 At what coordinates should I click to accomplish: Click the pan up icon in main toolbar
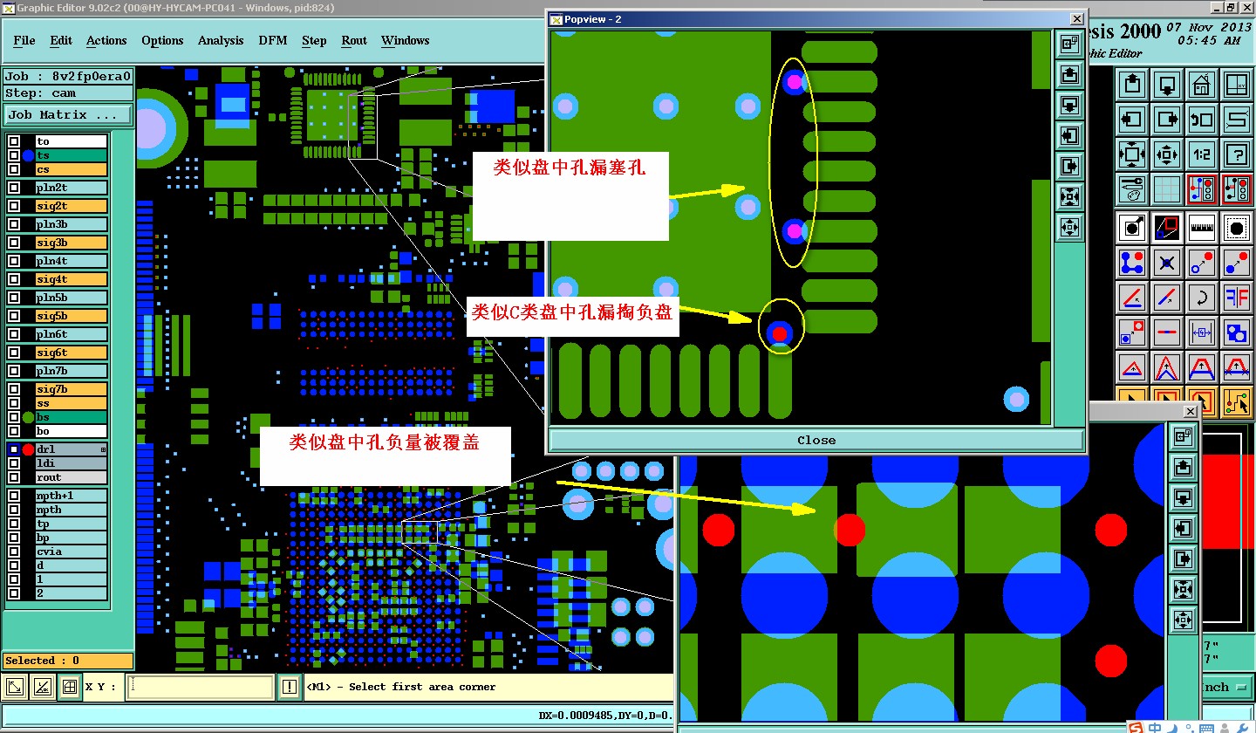(1132, 85)
